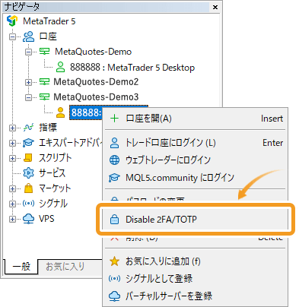This screenshot has width=299, height=307.
Task: Expand the VPS tree node
Action: coord(12,219)
